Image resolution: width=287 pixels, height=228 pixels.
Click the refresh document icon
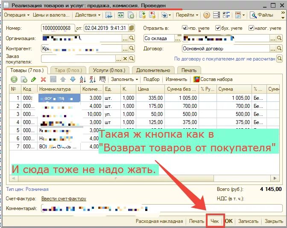click(x=120, y=15)
